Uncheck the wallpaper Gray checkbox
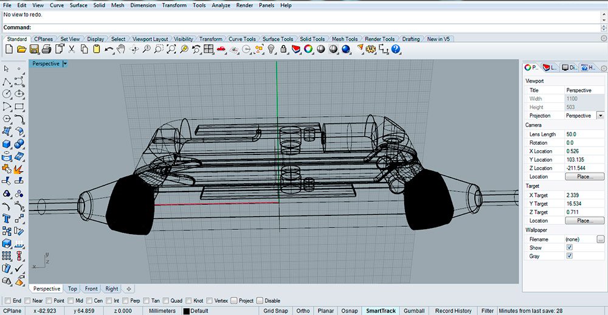The image size is (608, 315). coord(569,256)
